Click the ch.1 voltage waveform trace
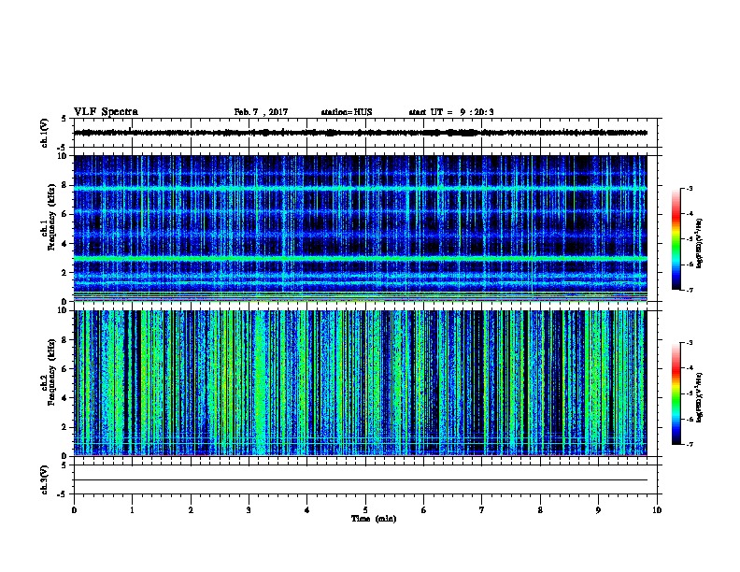The image size is (740, 572). click(x=361, y=133)
